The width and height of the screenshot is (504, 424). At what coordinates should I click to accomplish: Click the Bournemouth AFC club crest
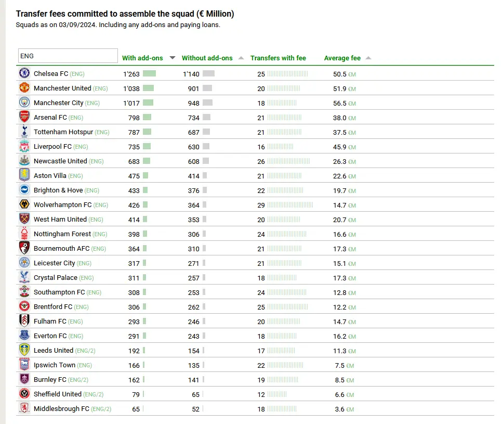(x=24, y=248)
